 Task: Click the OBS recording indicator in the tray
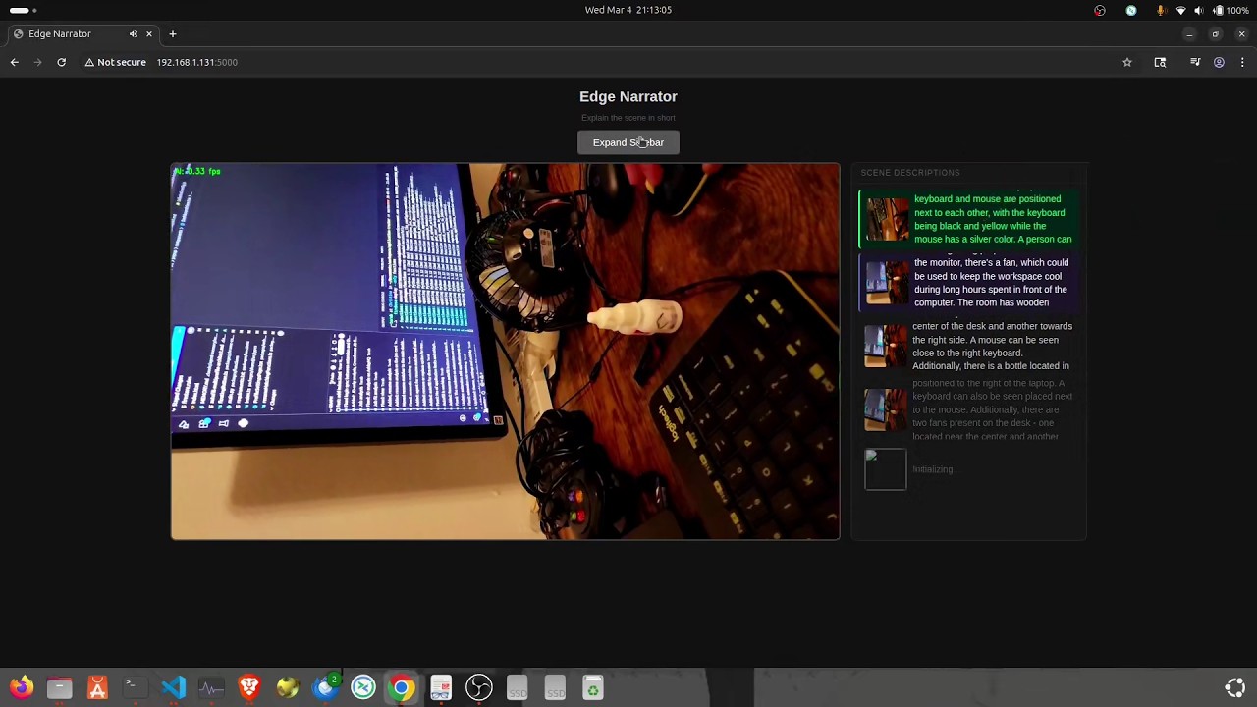point(1100,10)
